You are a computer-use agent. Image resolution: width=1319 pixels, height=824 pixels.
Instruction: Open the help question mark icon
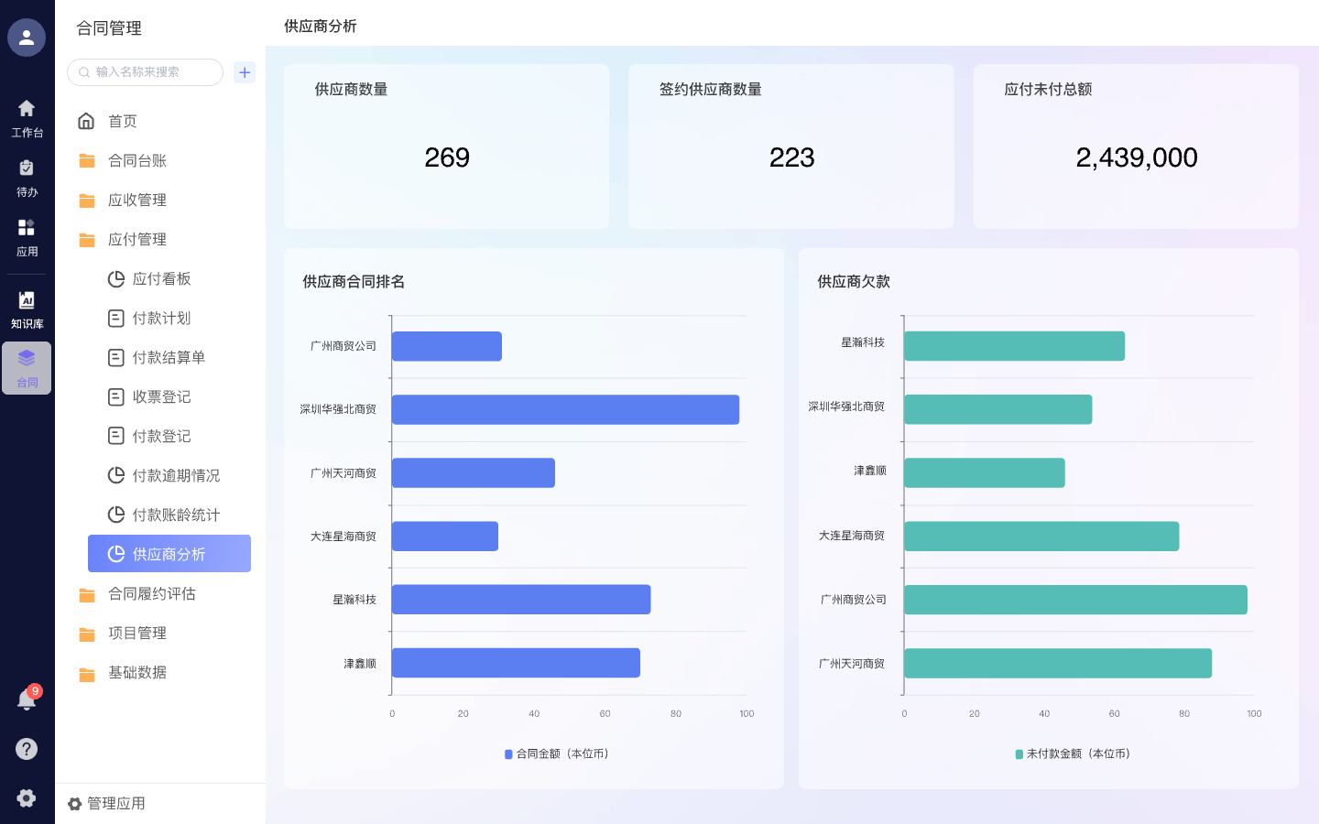[x=27, y=749]
